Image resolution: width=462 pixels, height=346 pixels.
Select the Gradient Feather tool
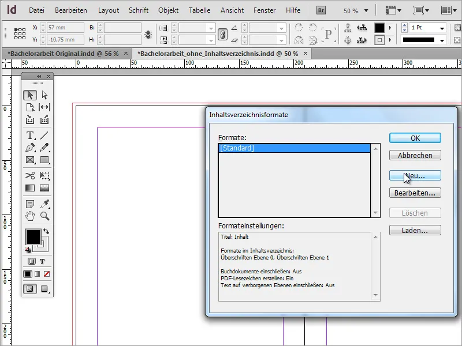[44, 188]
